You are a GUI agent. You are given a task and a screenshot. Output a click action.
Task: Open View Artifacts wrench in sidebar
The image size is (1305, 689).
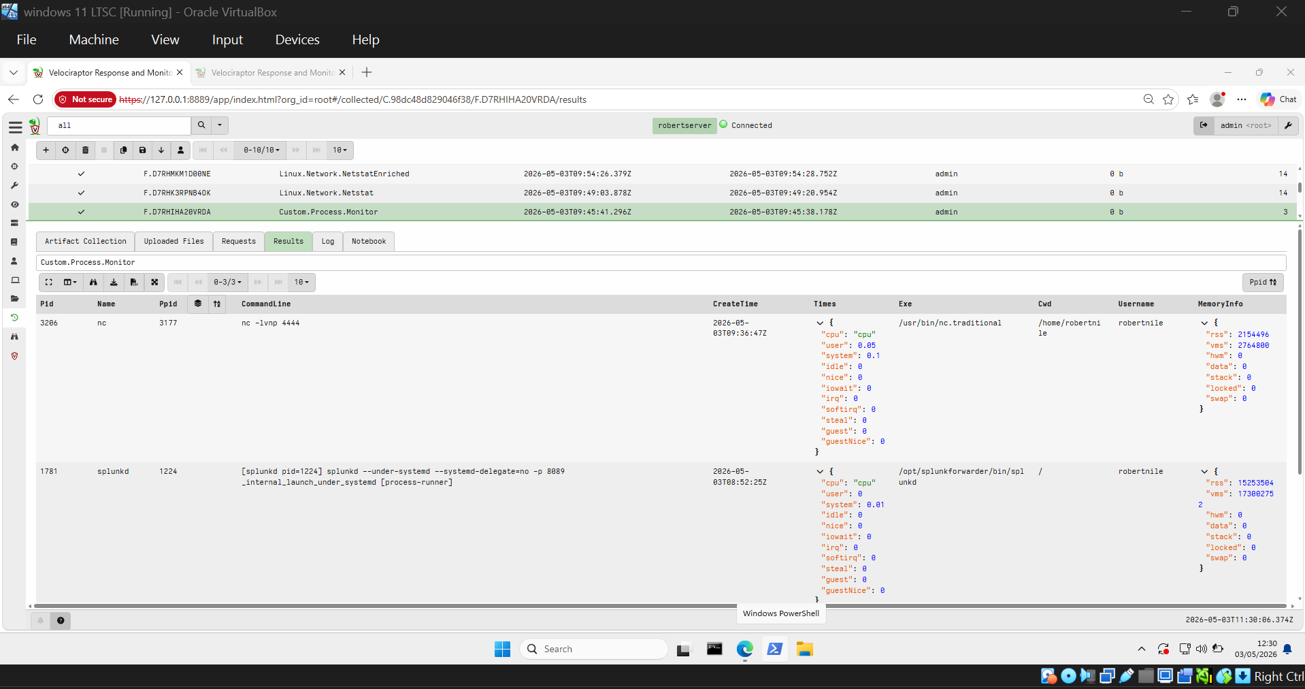pyautogui.click(x=14, y=185)
